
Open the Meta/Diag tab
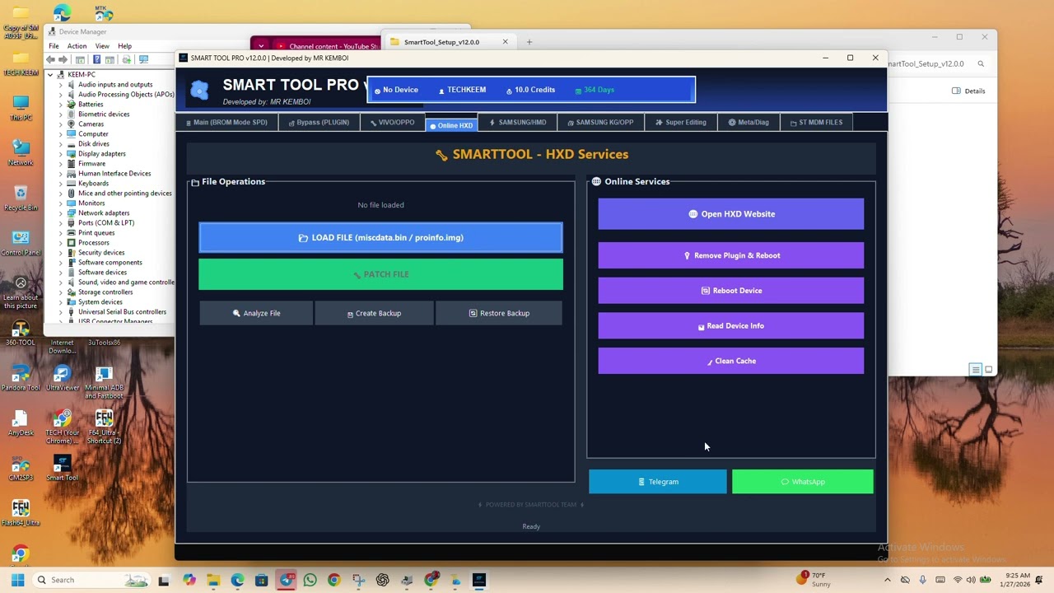coord(749,123)
